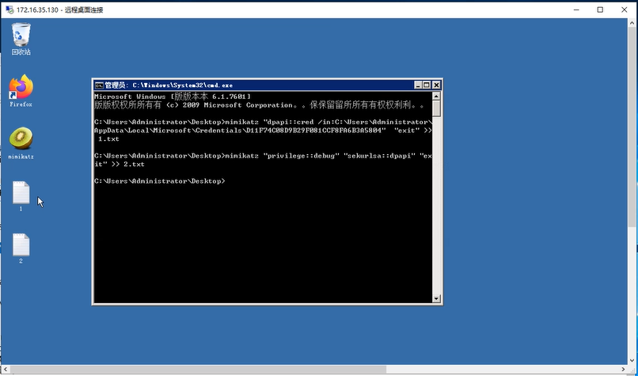Click the remote session scroll down arrow
The image size is (638, 376).
point(632,360)
